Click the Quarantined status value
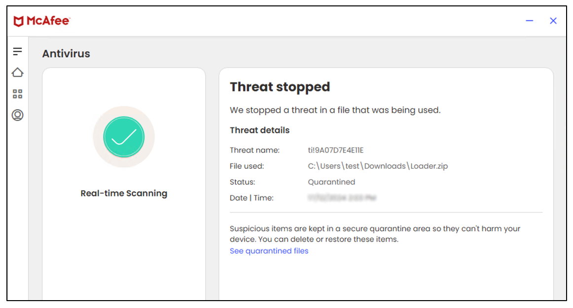 [x=331, y=182]
